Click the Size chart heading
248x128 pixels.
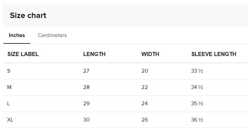point(28,15)
